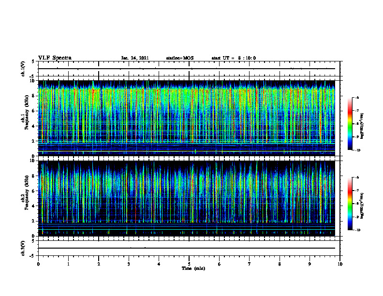Click the 4 kHz tick label of ch.1
Image resolution: width=383 pixels, height=296 pixels.
tap(34, 126)
